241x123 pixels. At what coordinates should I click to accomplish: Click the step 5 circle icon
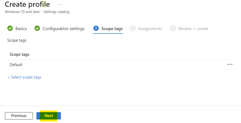(x=173, y=28)
